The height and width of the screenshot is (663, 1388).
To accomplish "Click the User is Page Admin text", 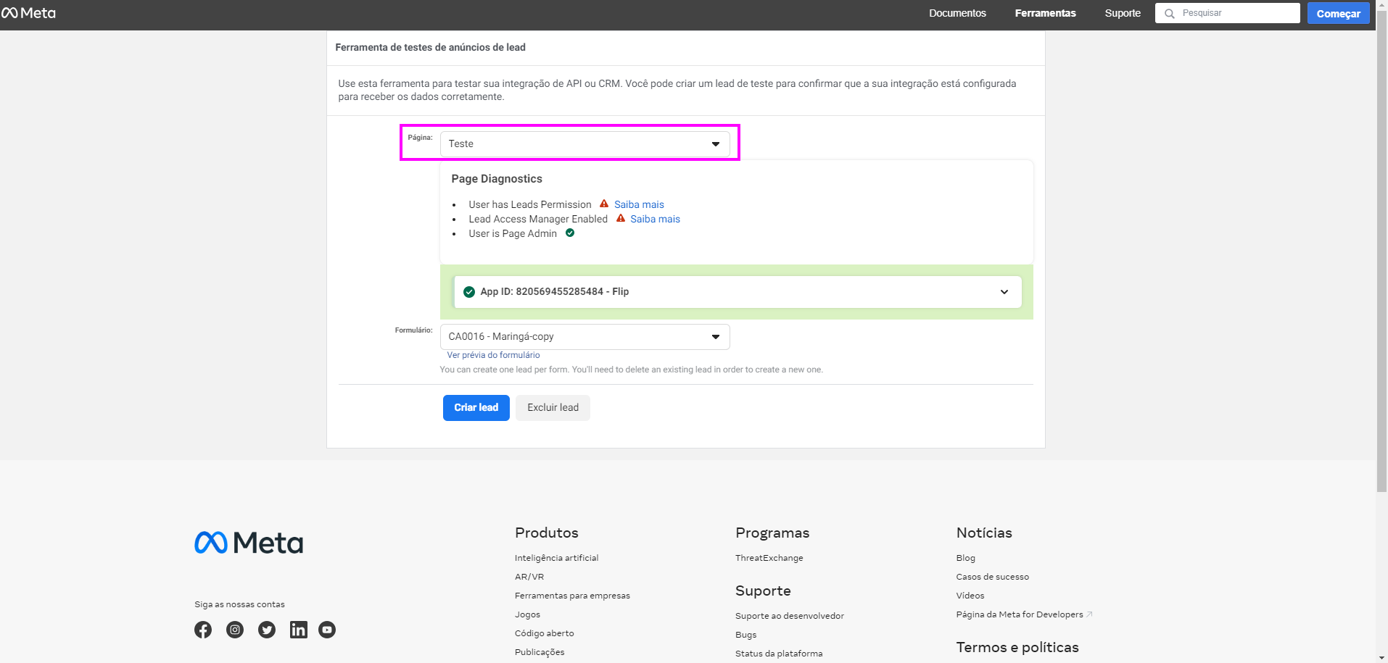I will (x=512, y=233).
